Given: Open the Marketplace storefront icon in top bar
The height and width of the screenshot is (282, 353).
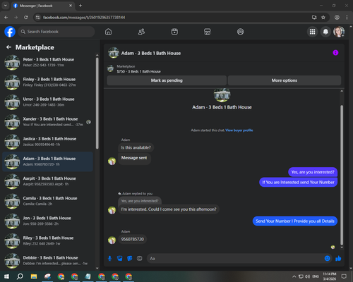Looking at the screenshot, I should click(x=208, y=32).
